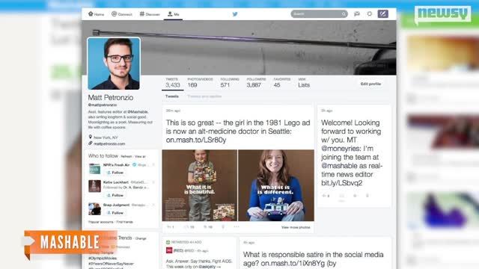Retweet the 1981 Lego ad tweet
479x269 pixels.
pos(189,227)
